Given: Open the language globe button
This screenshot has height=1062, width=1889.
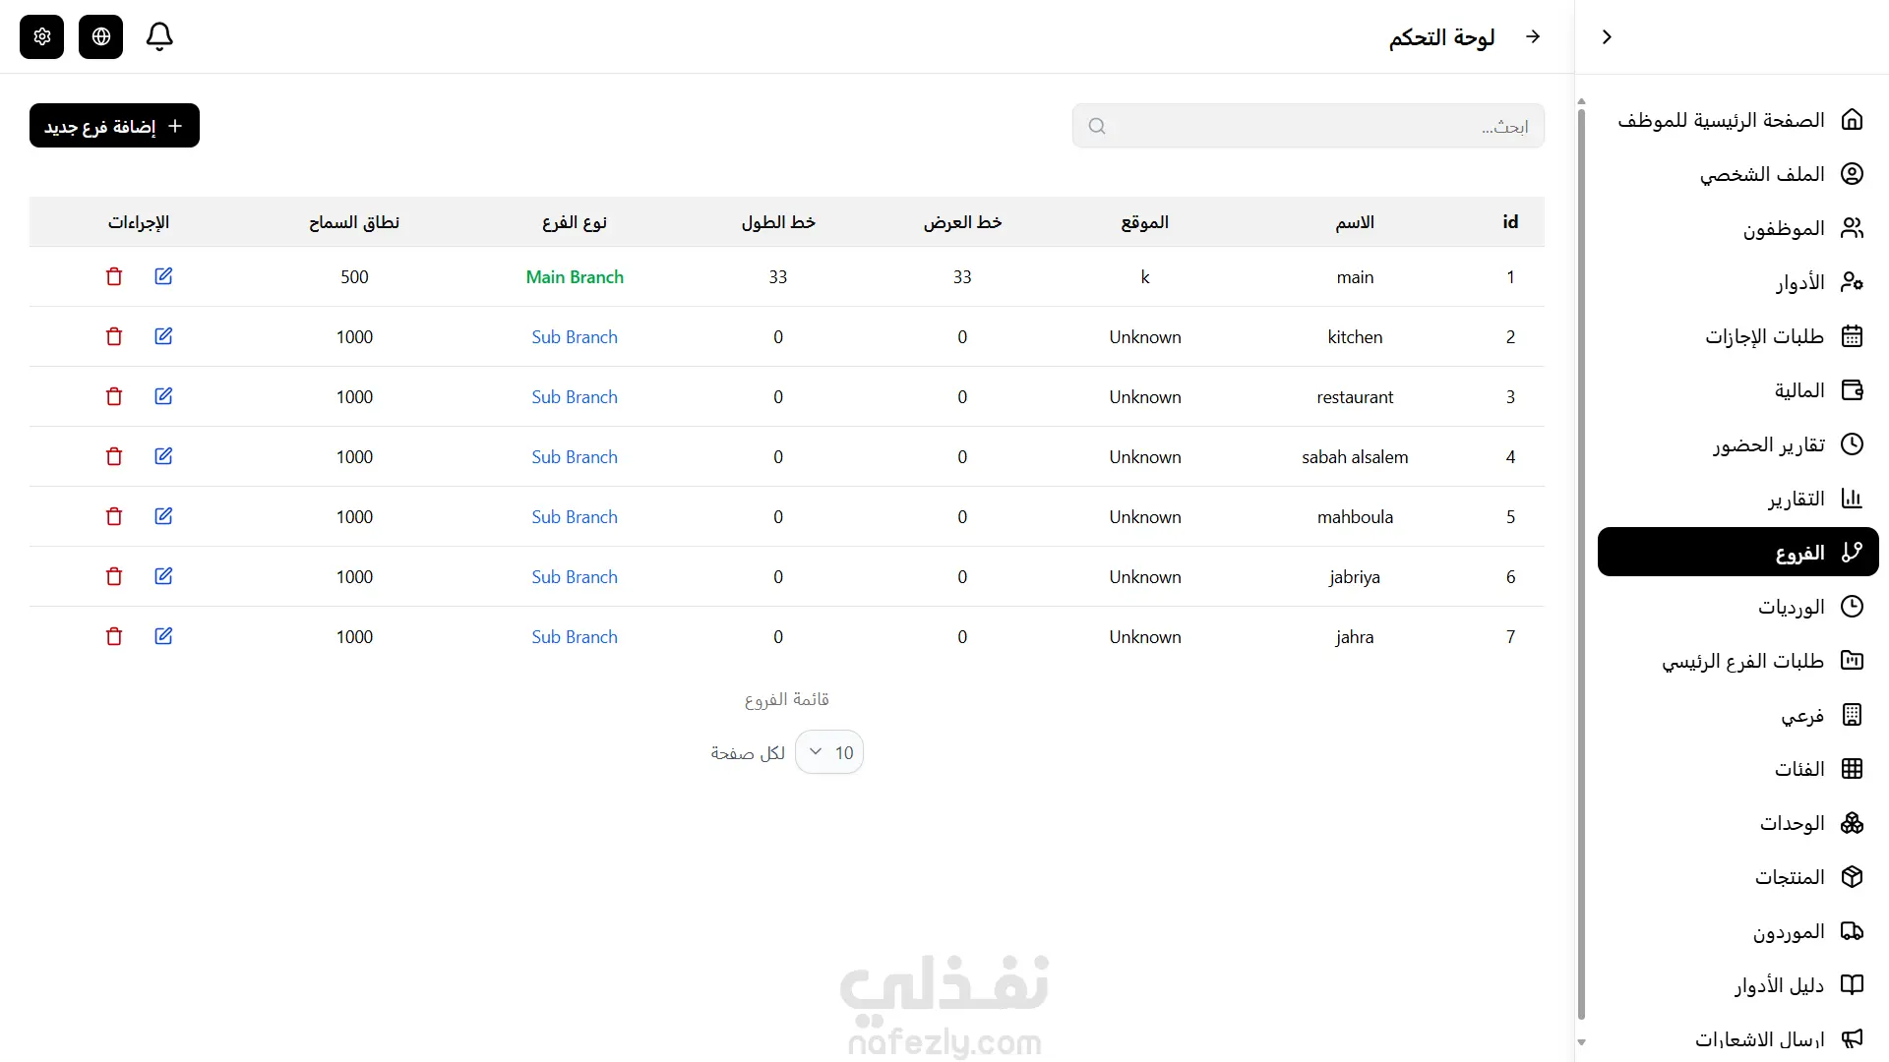Looking at the screenshot, I should (x=100, y=36).
